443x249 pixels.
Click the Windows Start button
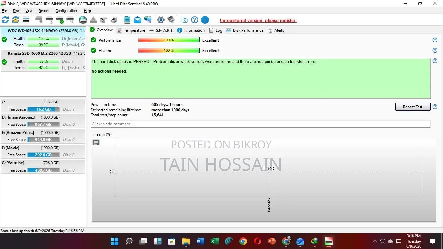[x=114, y=241]
